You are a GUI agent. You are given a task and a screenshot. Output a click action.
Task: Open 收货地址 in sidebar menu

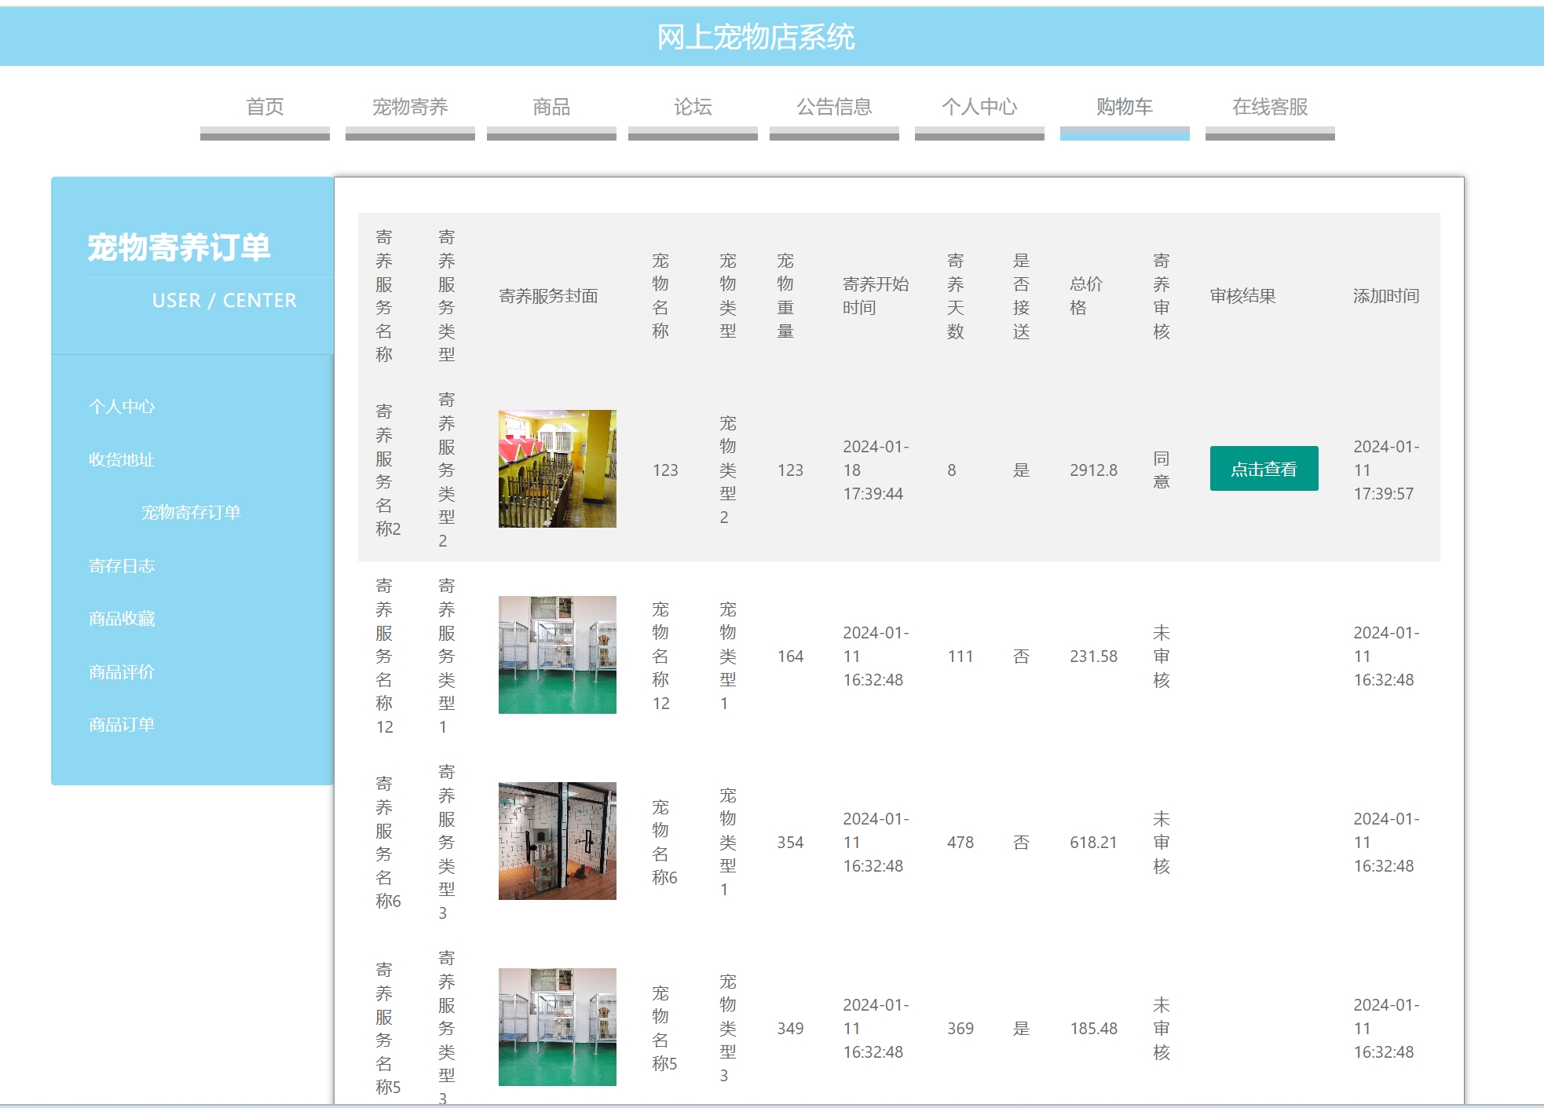pyautogui.click(x=122, y=460)
